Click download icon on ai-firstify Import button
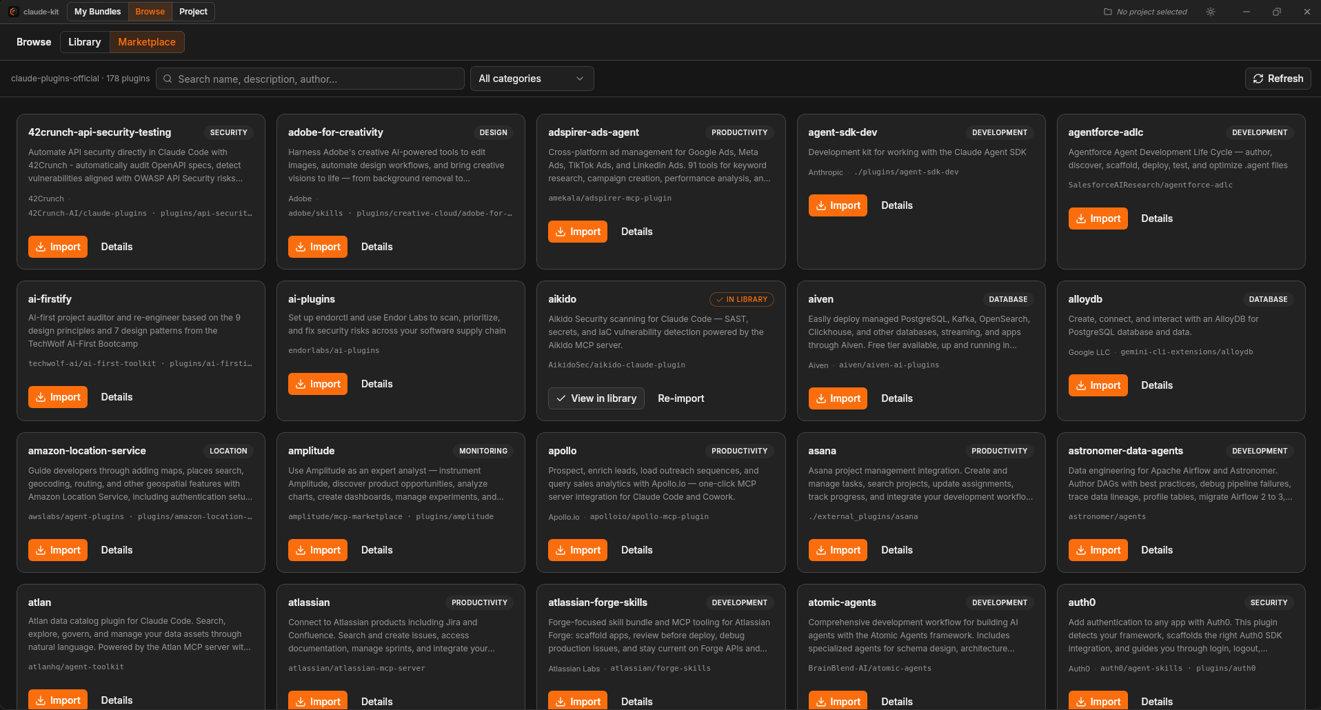Image resolution: width=1321 pixels, height=710 pixels. [x=41, y=397]
